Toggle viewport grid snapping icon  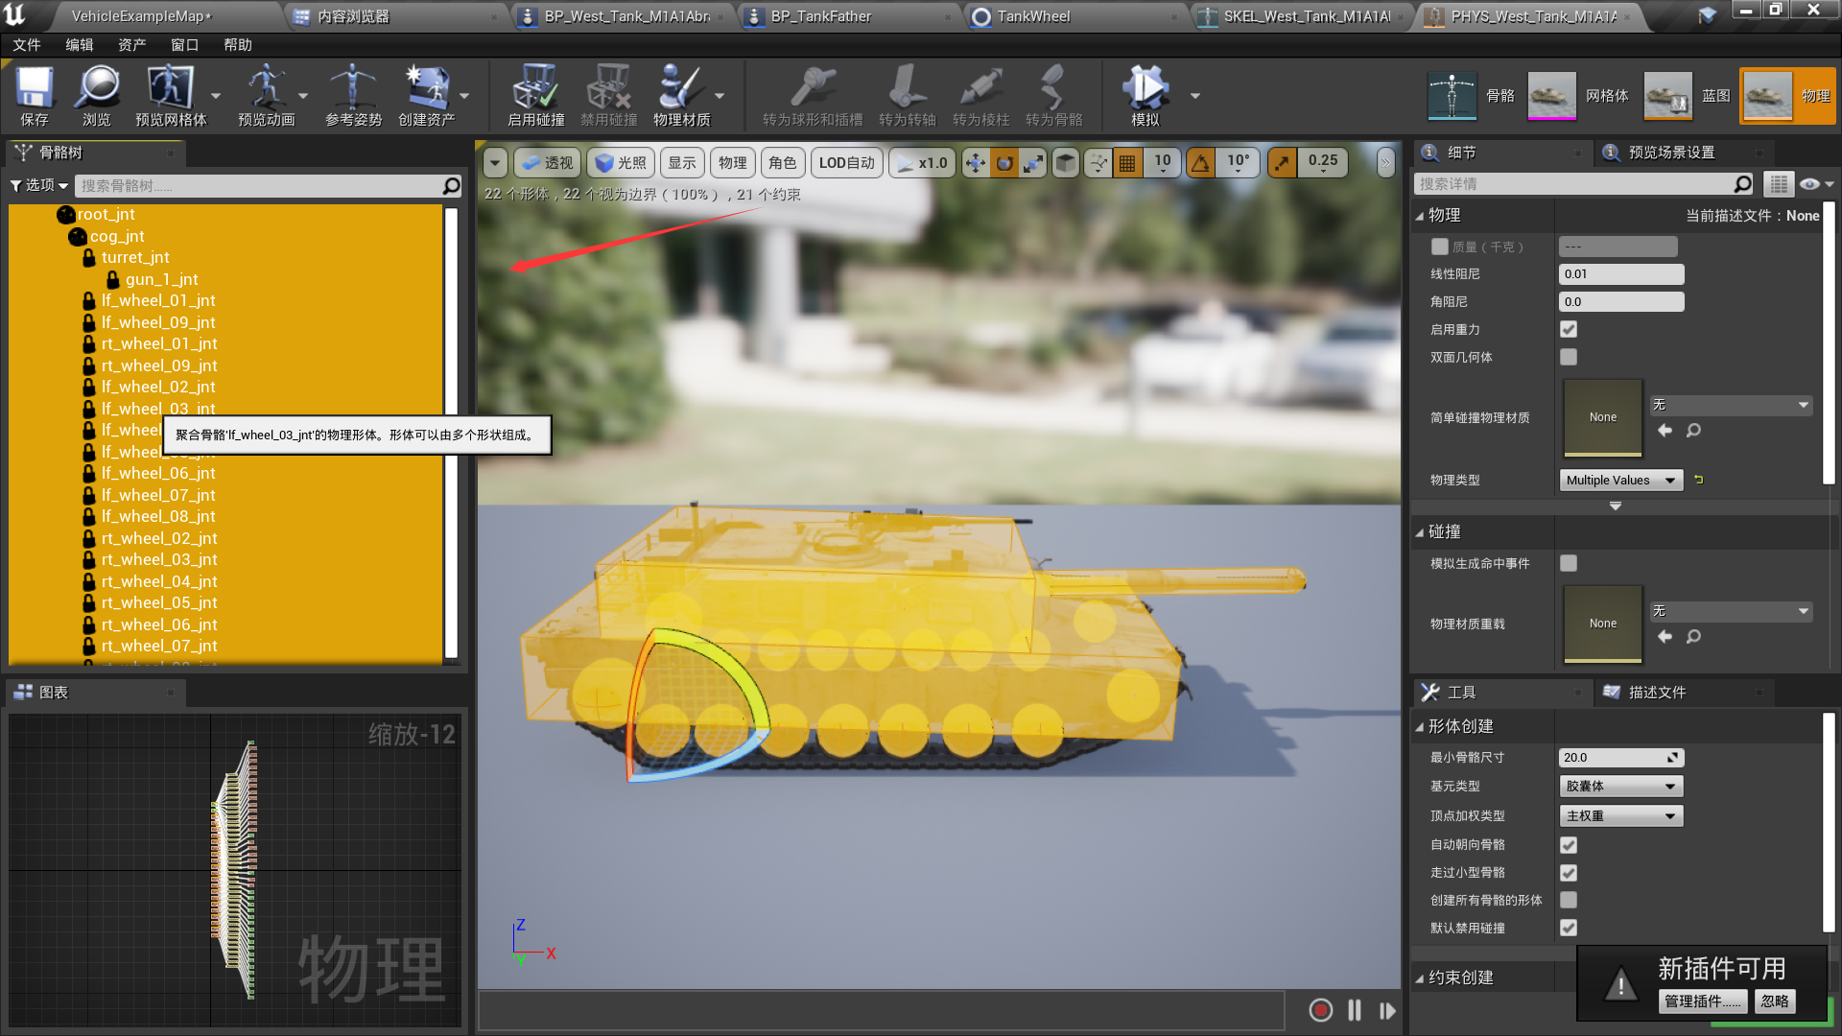point(1127,163)
